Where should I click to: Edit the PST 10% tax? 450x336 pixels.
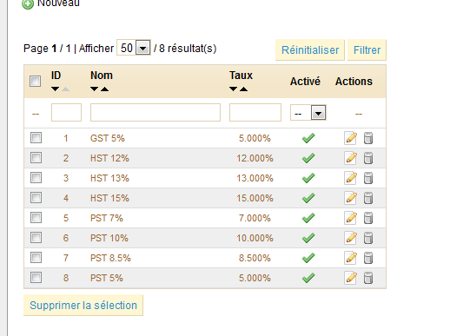pyautogui.click(x=351, y=238)
